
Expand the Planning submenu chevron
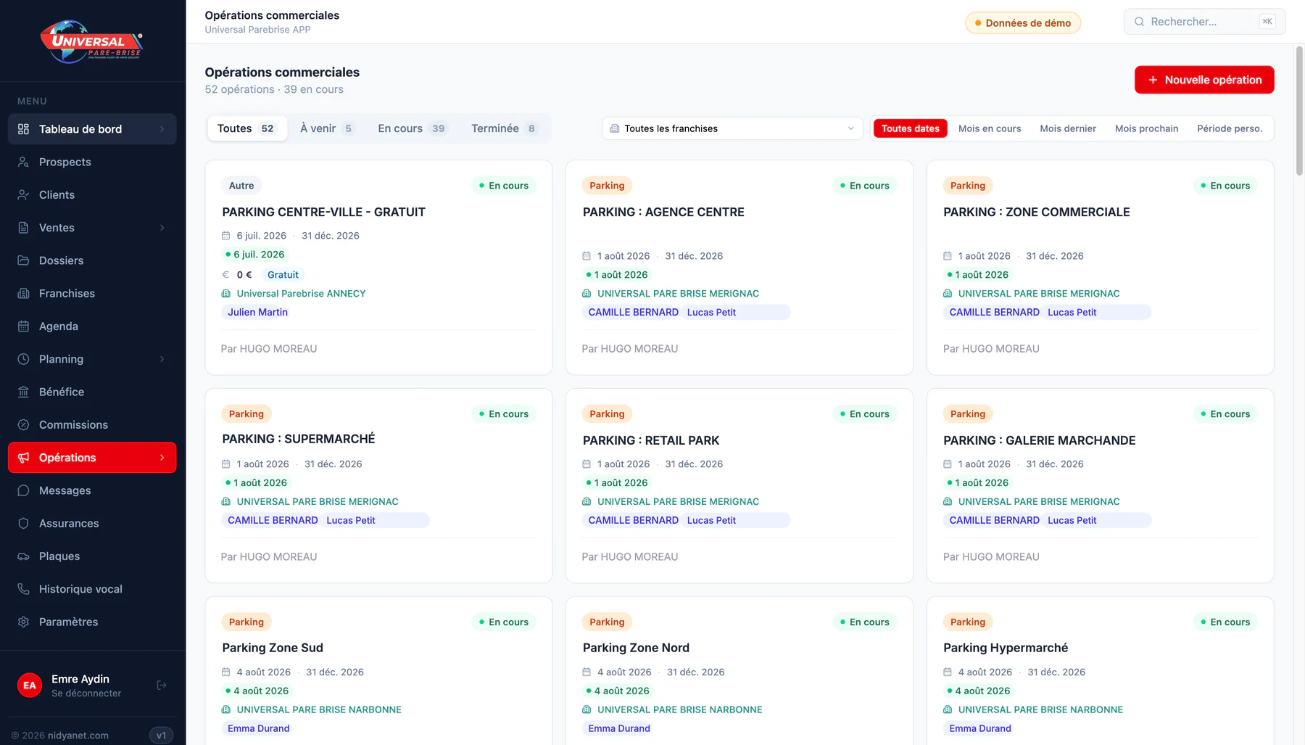pos(162,359)
